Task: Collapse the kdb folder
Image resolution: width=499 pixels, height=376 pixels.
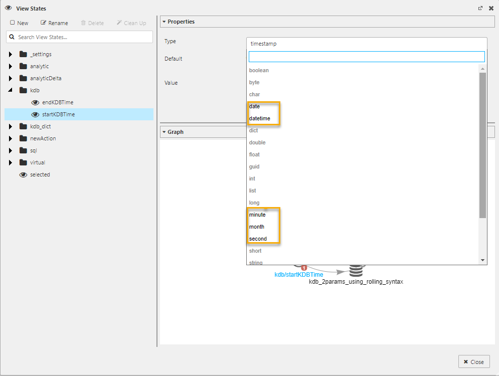Action: point(10,90)
